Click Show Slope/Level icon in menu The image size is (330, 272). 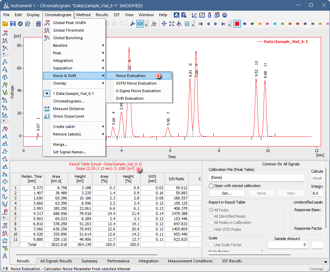point(47,116)
